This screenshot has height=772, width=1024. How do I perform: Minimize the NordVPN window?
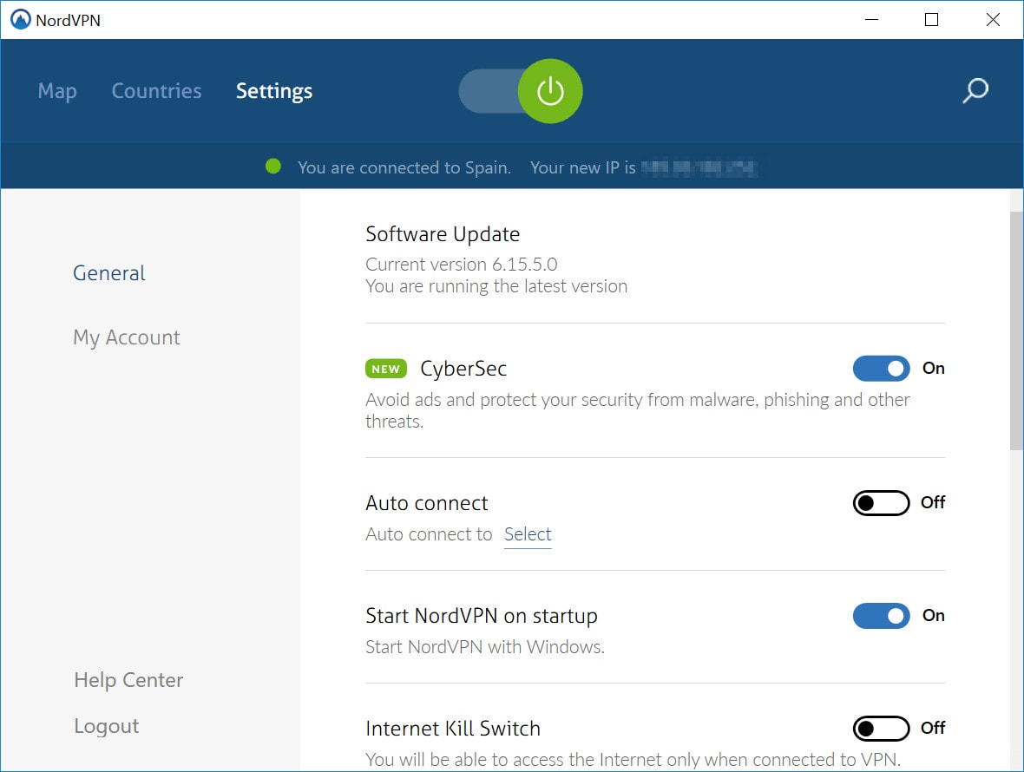click(871, 20)
